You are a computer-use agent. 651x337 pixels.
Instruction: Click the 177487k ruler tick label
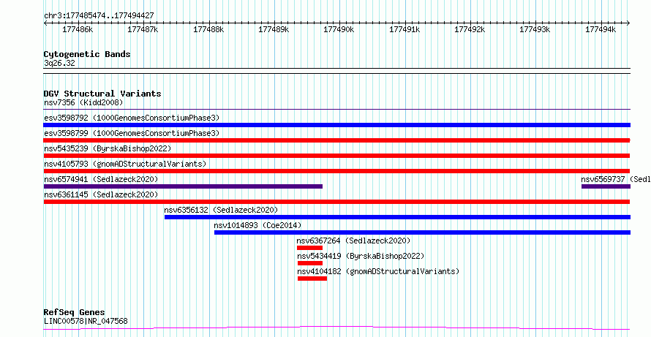click(x=143, y=29)
